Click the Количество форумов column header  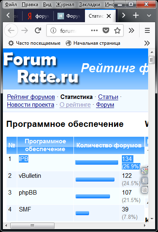point(109,145)
